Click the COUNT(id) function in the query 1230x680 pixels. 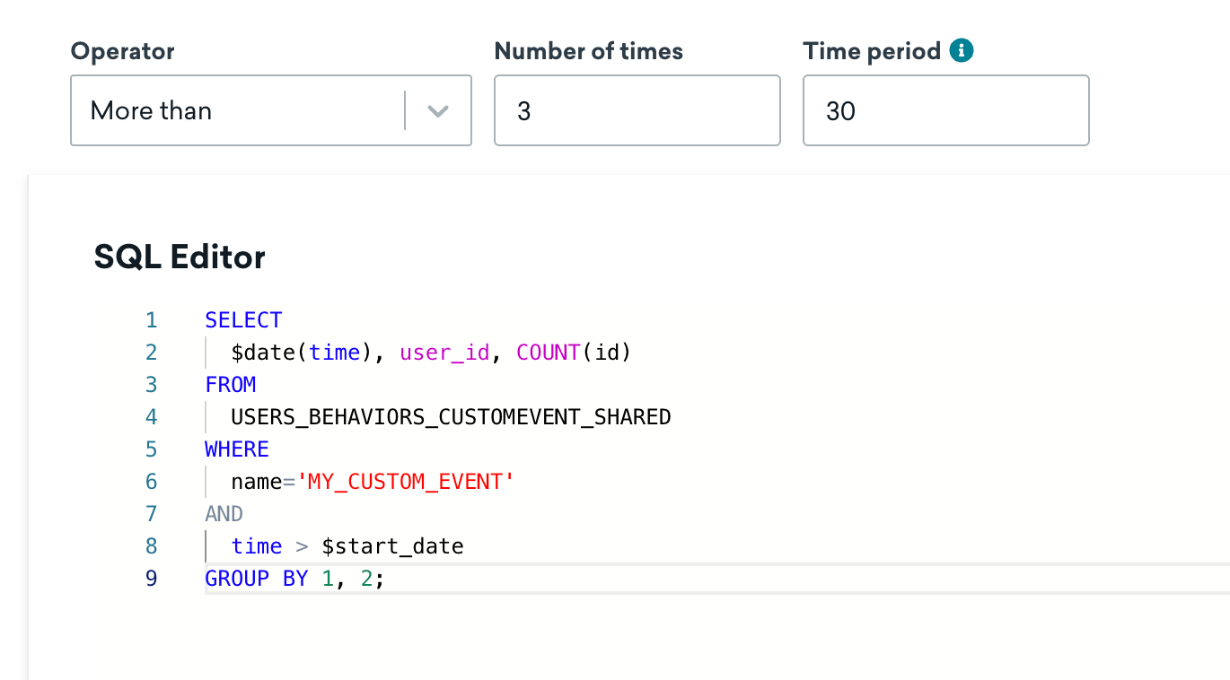[x=575, y=353]
